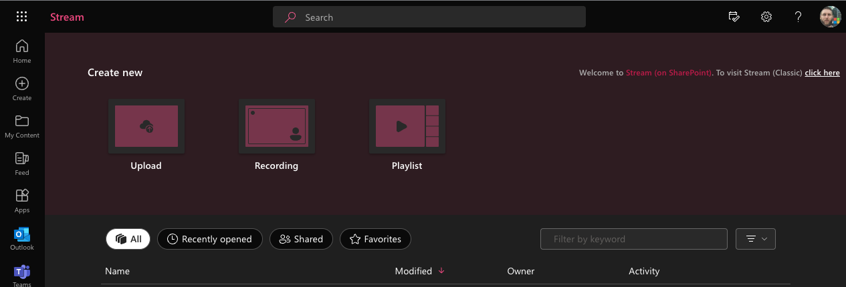The width and height of the screenshot is (846, 287).
Task: Click the Upload label text
Action: (x=146, y=166)
